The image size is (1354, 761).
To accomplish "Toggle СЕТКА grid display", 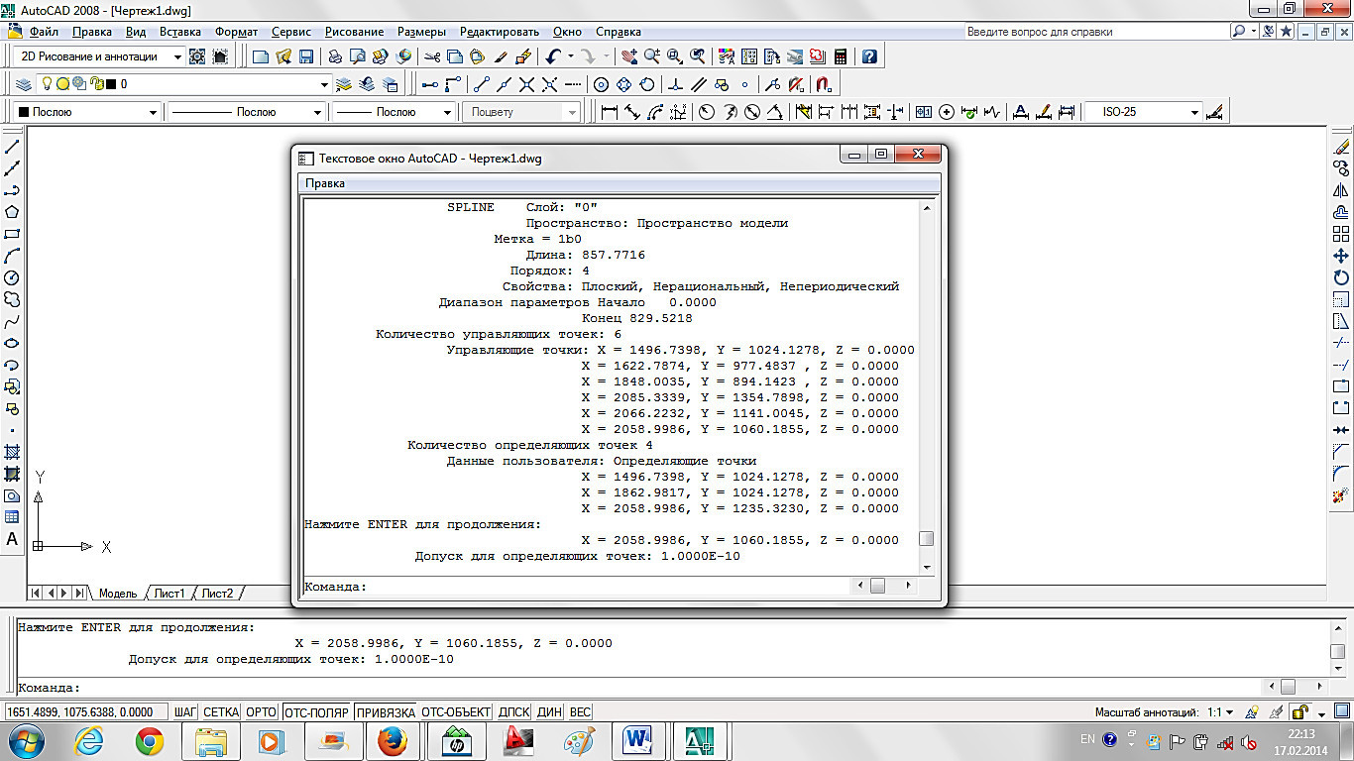I will [x=221, y=711].
